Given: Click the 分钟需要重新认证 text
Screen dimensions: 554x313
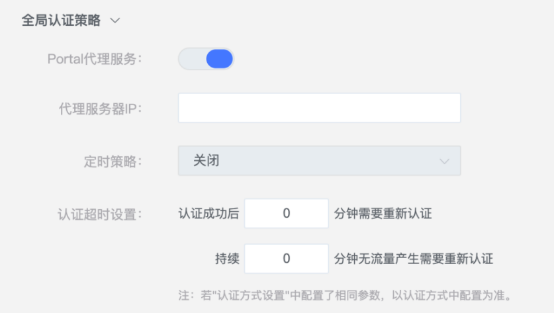Looking at the screenshot, I should pos(383,213).
